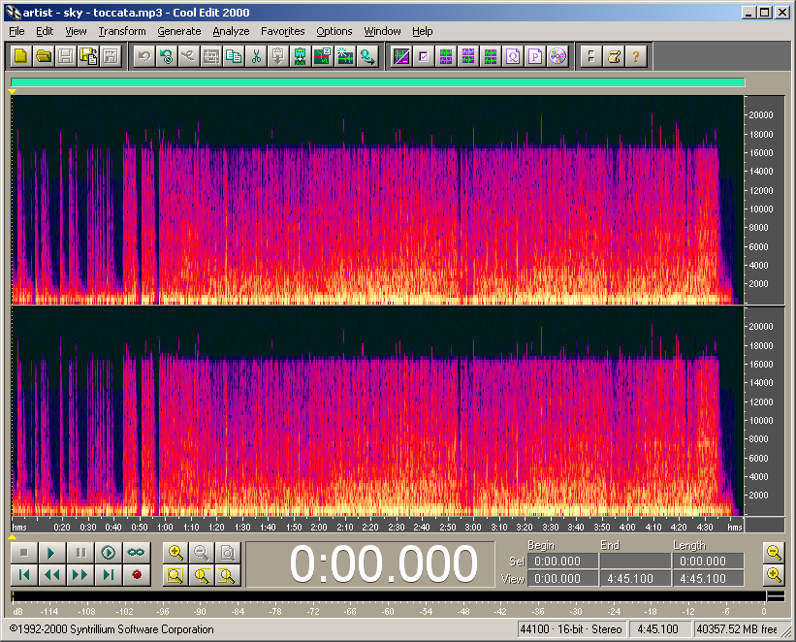This screenshot has width=796, height=642.
Task: Open the Analyze menu
Action: pos(231,31)
